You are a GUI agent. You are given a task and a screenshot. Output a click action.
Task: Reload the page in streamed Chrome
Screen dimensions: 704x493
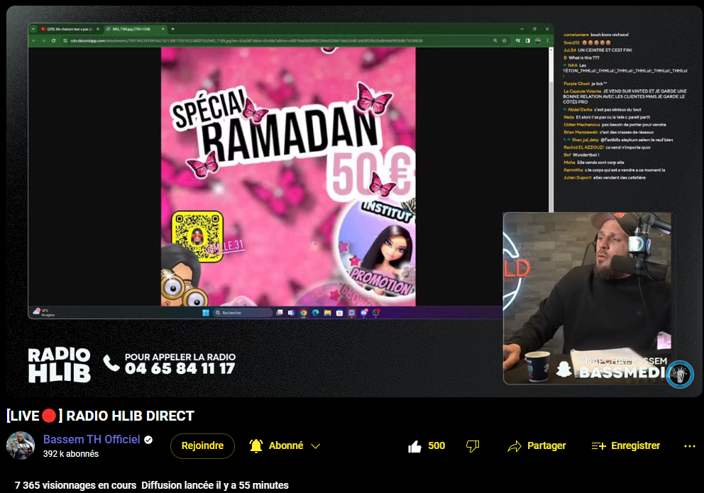53,41
